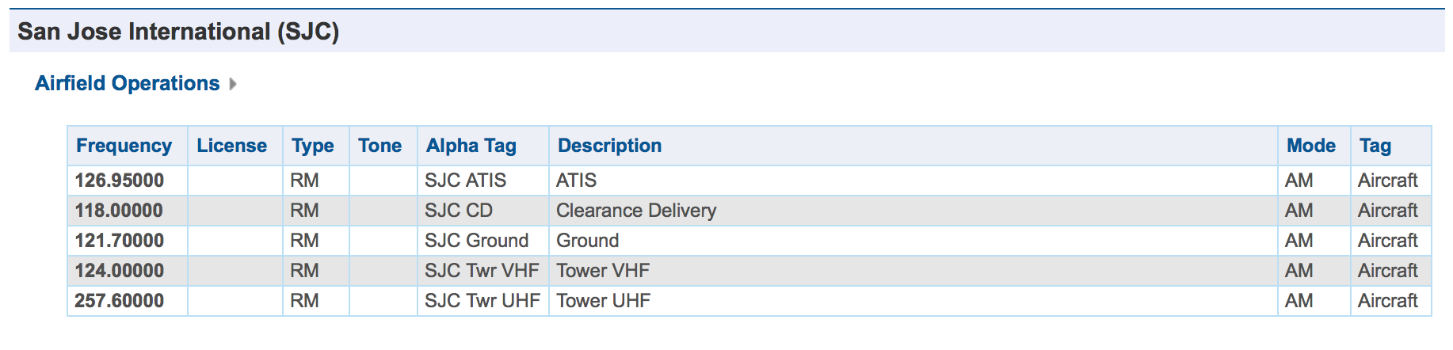Image resolution: width=1453 pixels, height=350 pixels.
Task: Click the 257.60000 Tower UHF frequency
Action: (x=120, y=301)
